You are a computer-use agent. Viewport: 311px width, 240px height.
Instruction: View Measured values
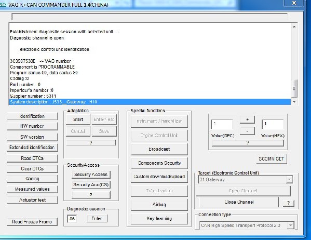click(x=32, y=189)
